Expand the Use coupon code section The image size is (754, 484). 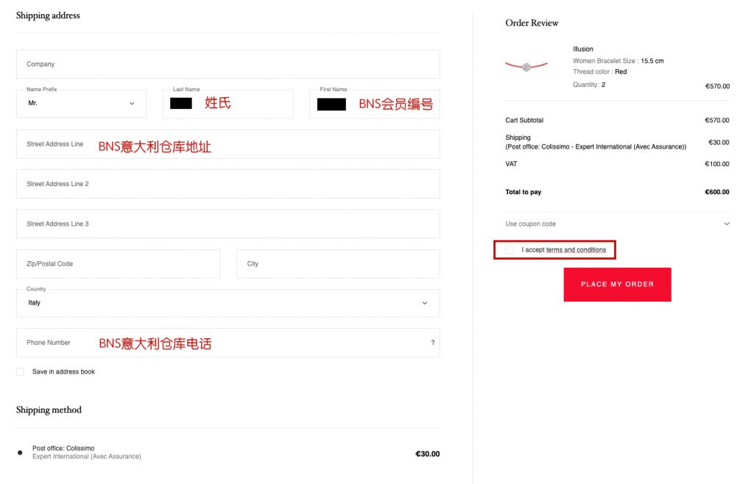click(x=618, y=224)
